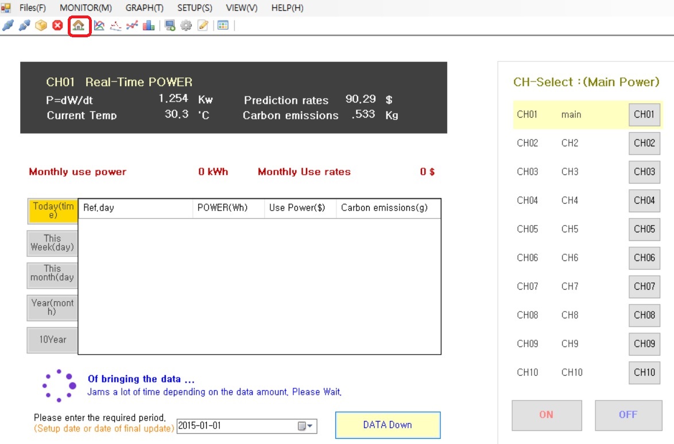Click the '1.254' power value

pos(173,99)
